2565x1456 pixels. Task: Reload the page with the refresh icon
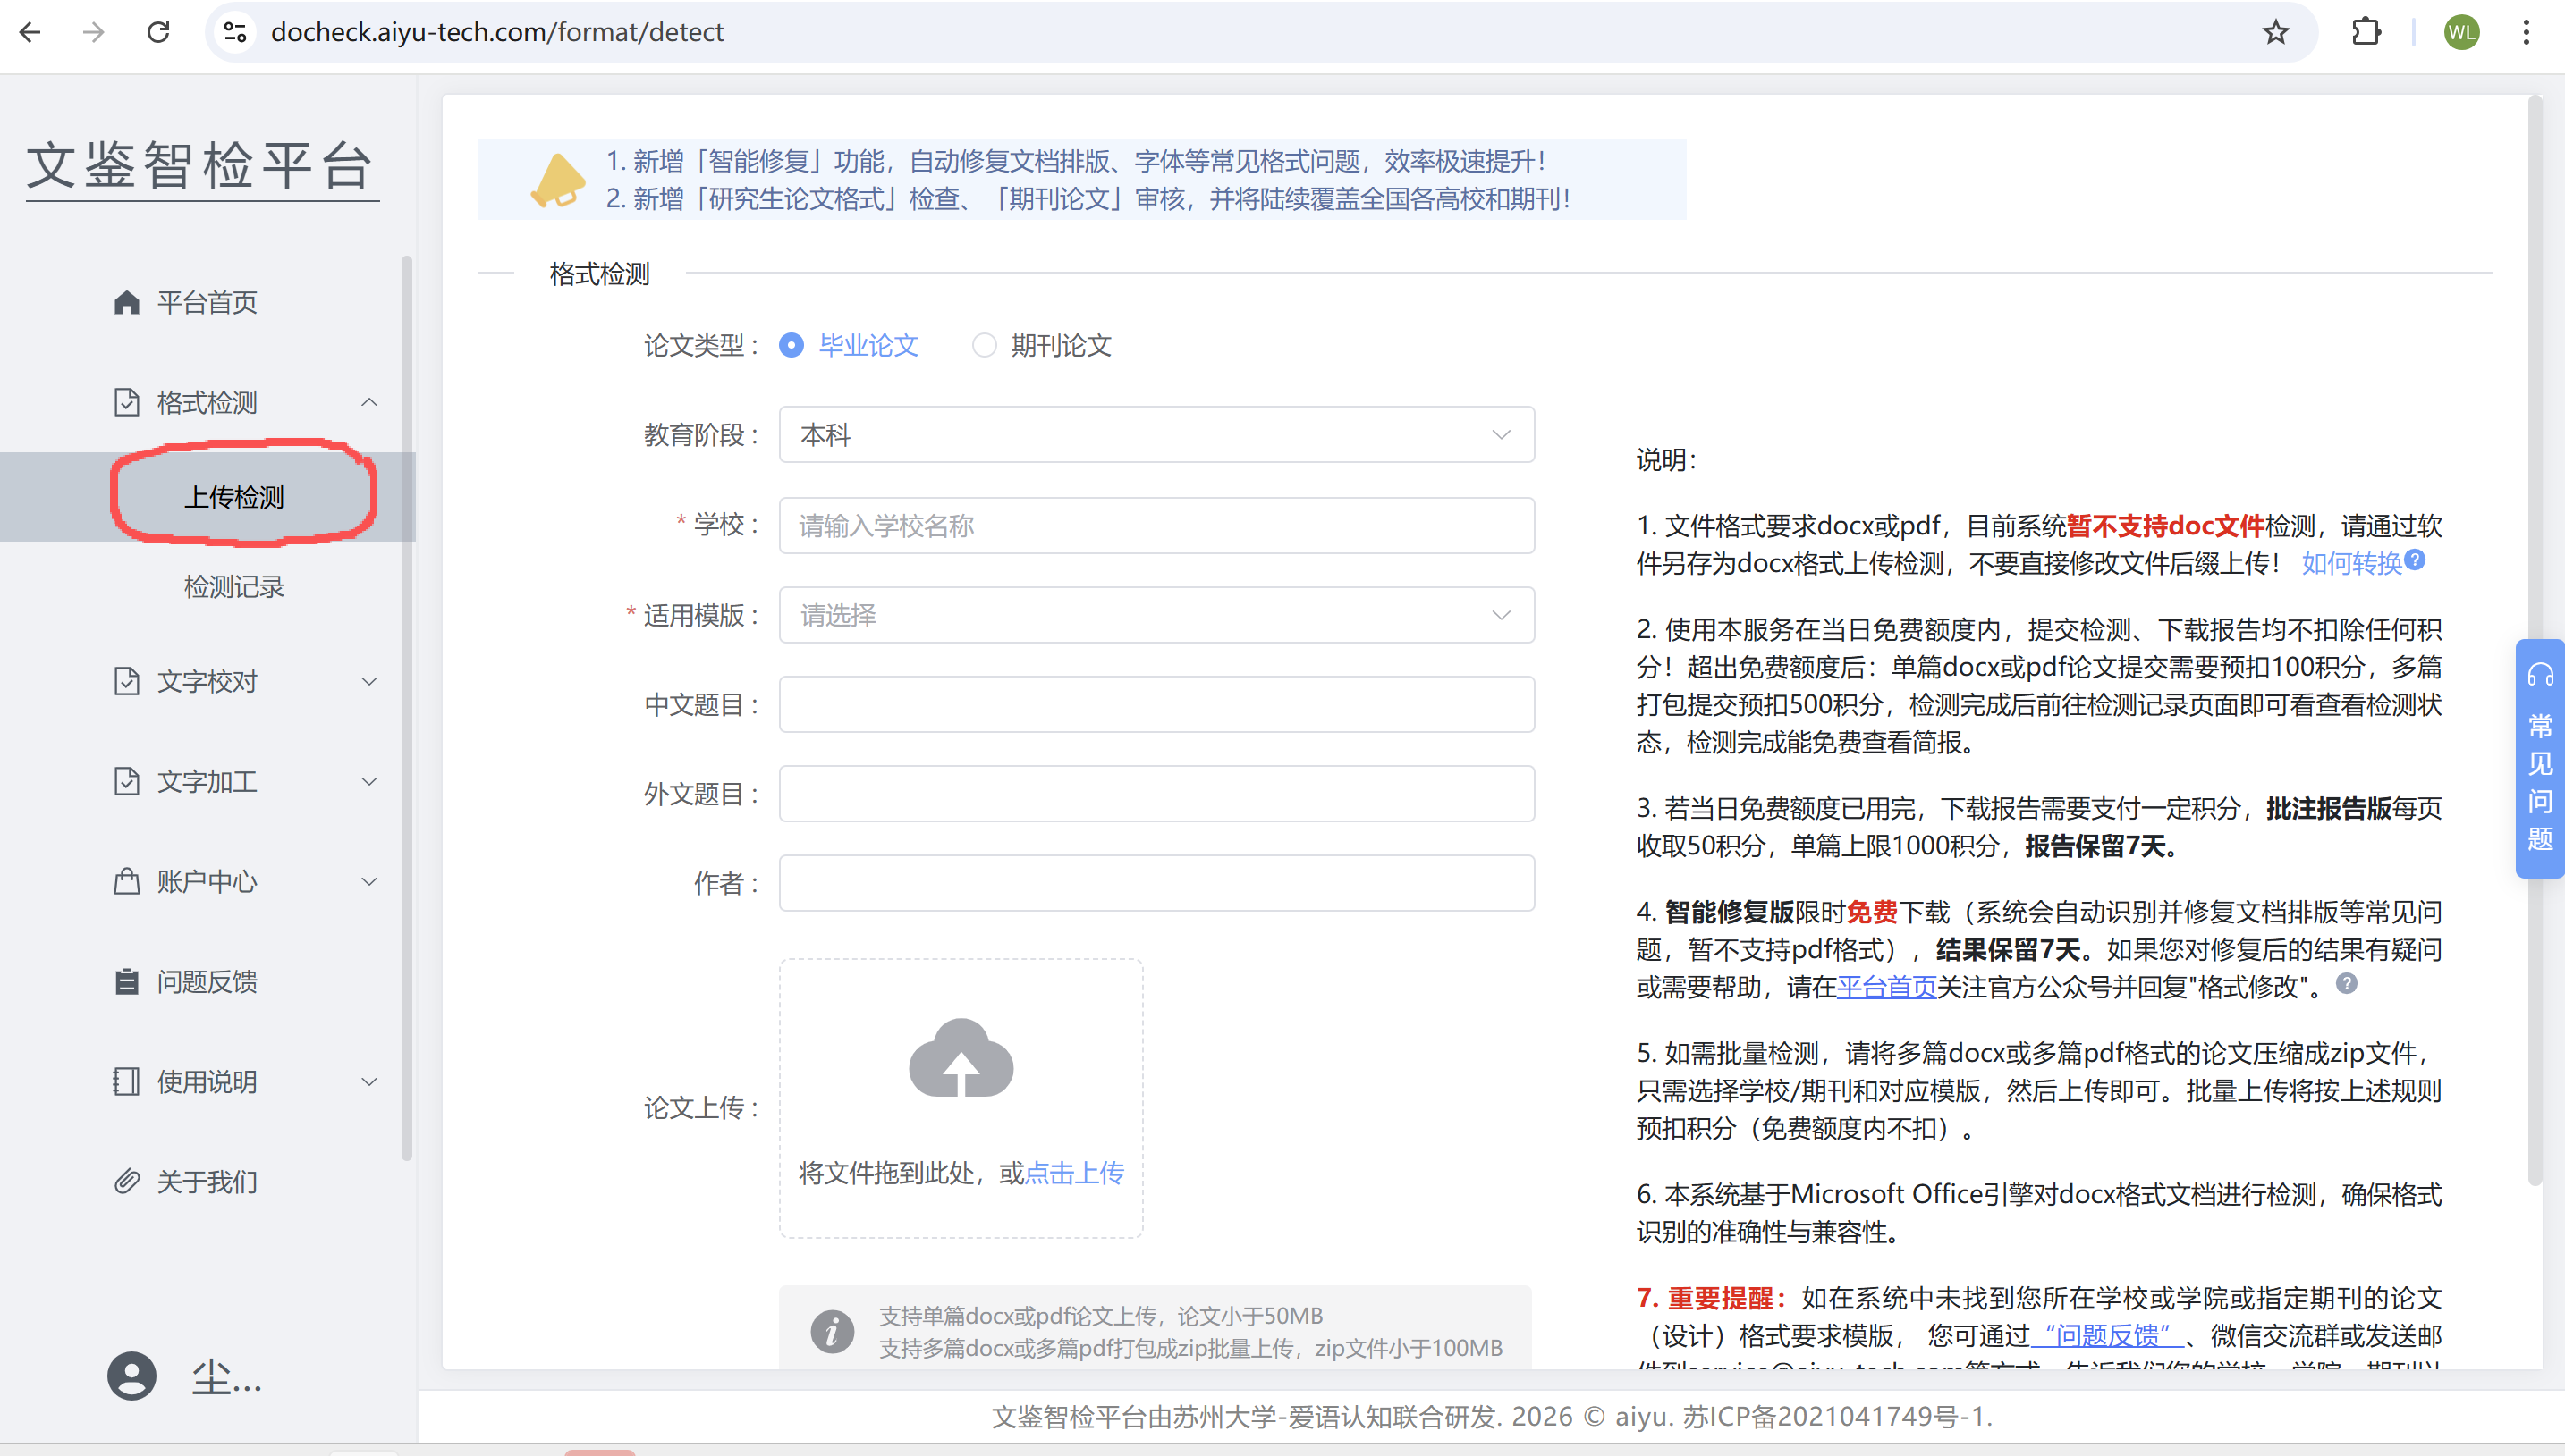(x=158, y=32)
